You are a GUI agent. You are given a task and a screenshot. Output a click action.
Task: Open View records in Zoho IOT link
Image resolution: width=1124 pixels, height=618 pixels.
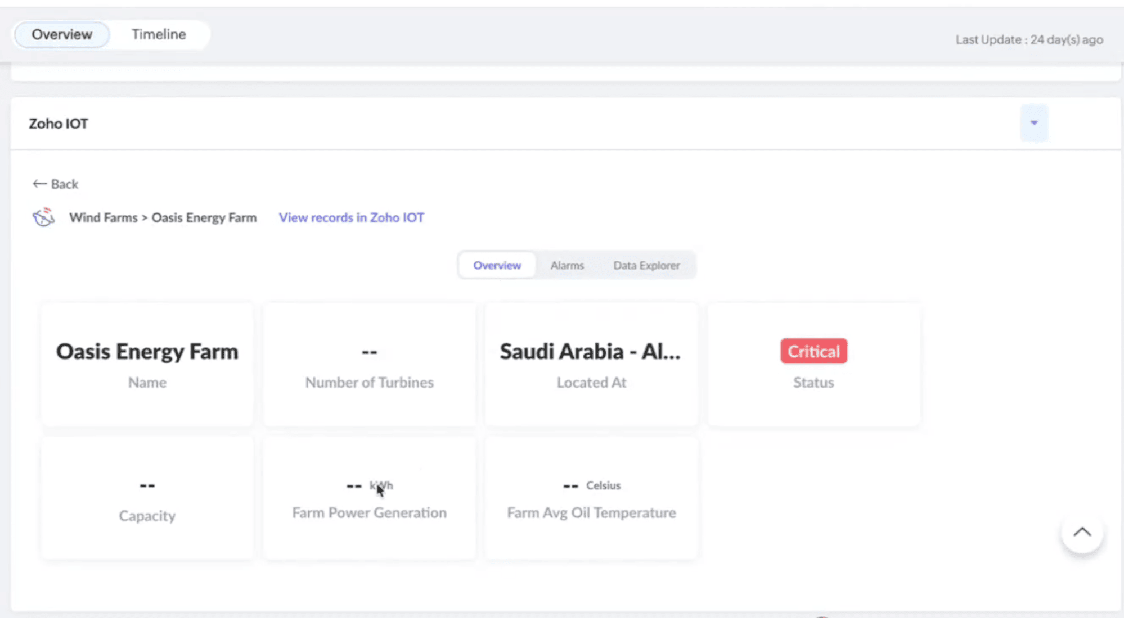click(x=351, y=217)
